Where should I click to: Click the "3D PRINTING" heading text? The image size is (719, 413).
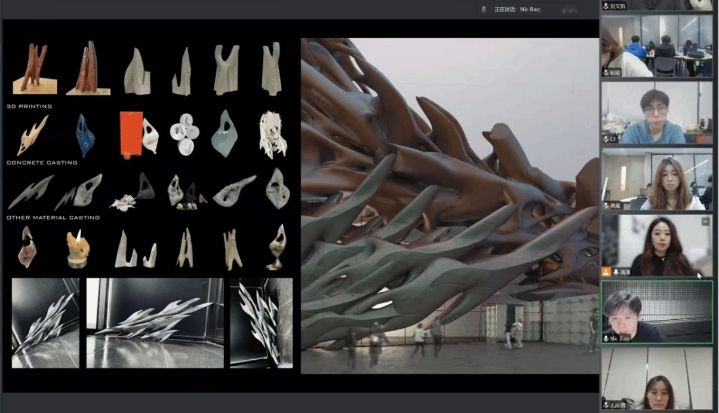pyautogui.click(x=29, y=106)
